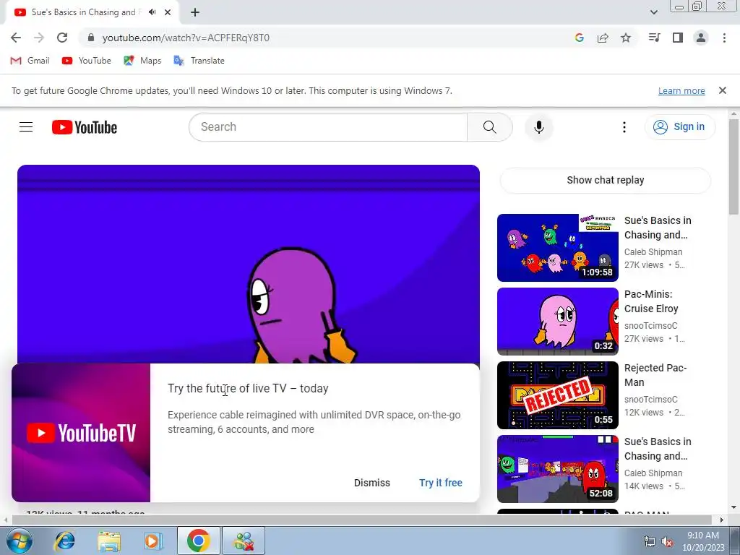Screen dimensions: 740x555
Task: Click the YouTube logo
Action: click(85, 127)
